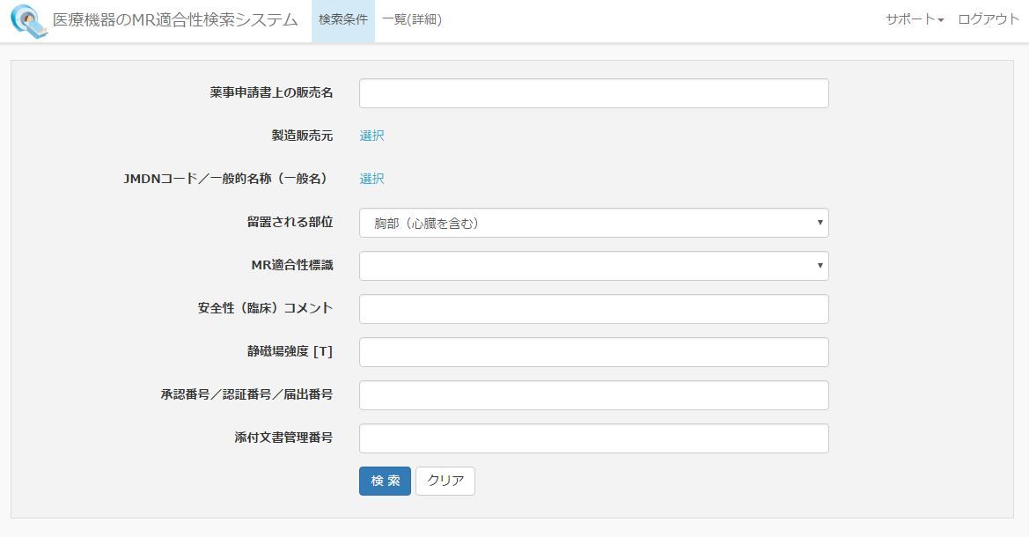Click 選択 link for JMDNコード／一般的名称
Screen dimensions: 1029x537
click(371, 179)
